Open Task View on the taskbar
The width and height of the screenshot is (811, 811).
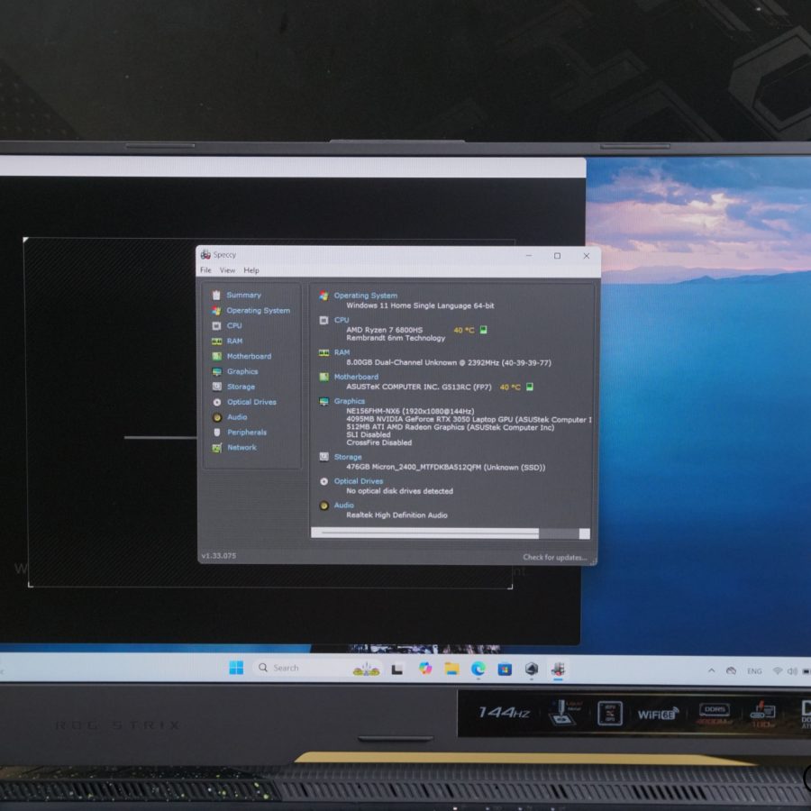tap(396, 670)
